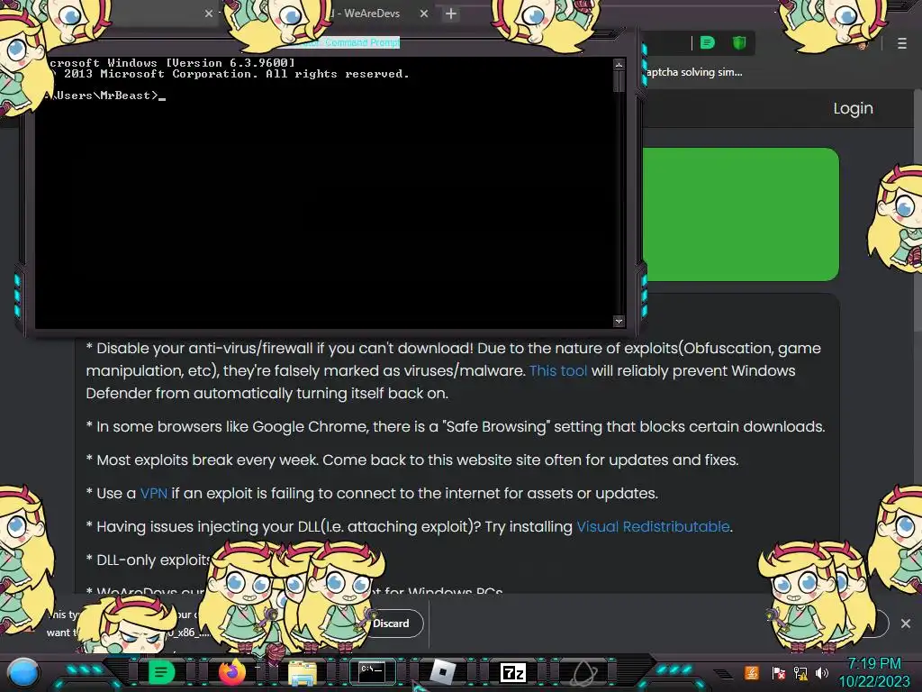Open File Explorer from the taskbar

(x=303, y=672)
